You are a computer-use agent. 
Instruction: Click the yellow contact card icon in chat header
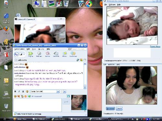(x=81, y=60)
